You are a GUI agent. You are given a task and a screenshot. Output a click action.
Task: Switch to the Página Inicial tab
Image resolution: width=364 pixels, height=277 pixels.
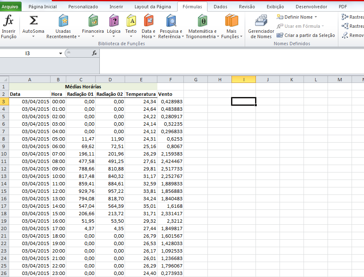(x=43, y=7)
